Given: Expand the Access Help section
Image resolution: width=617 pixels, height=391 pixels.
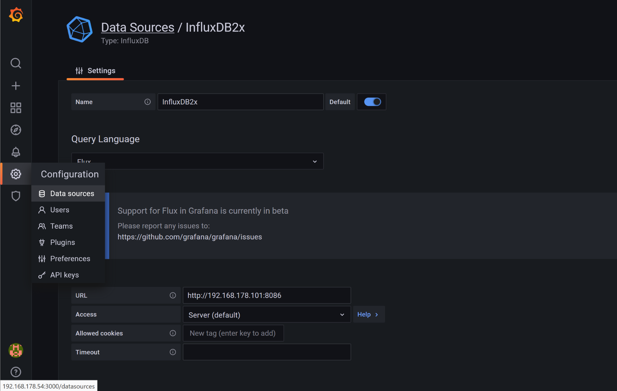Looking at the screenshot, I should click(x=368, y=315).
